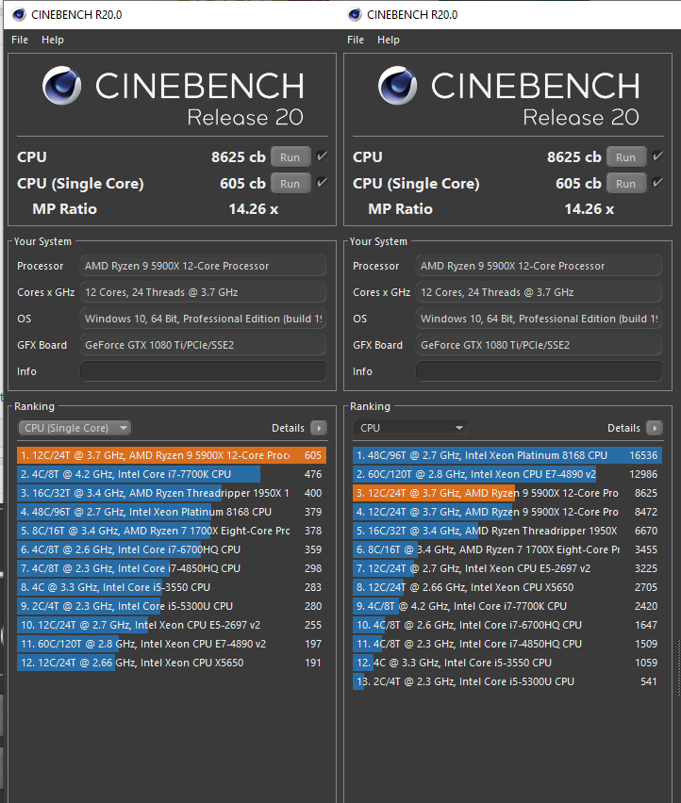The image size is (681, 803).
Task: Toggle the CPU test checkbox in left window
Action: click(322, 156)
